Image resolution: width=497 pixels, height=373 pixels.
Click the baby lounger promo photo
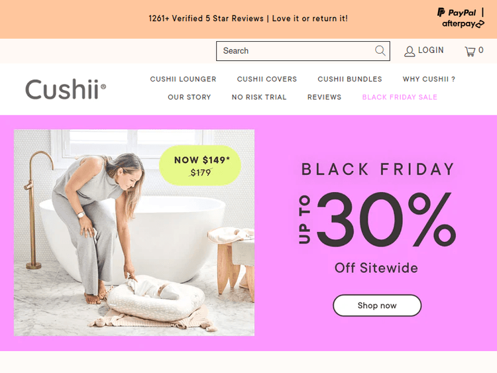point(134,233)
